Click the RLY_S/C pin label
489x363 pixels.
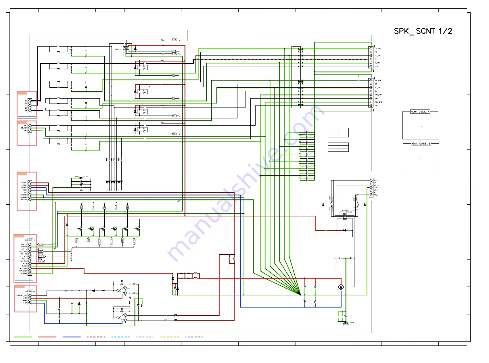(x=23, y=256)
